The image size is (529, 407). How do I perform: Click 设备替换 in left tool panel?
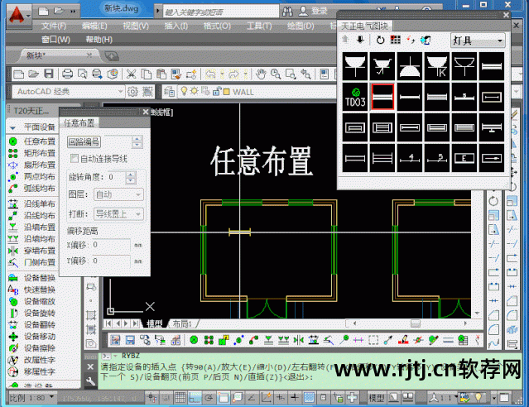coord(33,278)
